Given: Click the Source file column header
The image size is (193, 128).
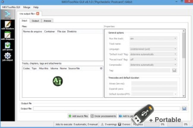Looking at the screenshot, I should 74,68.
